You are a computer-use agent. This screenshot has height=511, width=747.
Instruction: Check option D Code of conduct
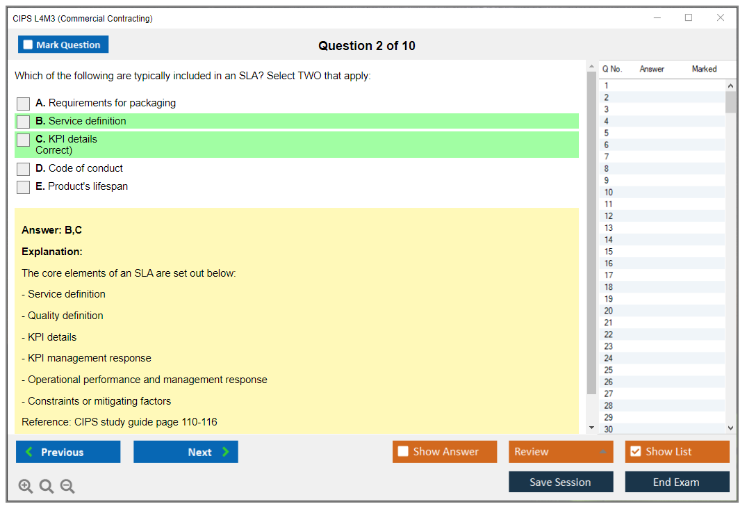[x=24, y=169]
